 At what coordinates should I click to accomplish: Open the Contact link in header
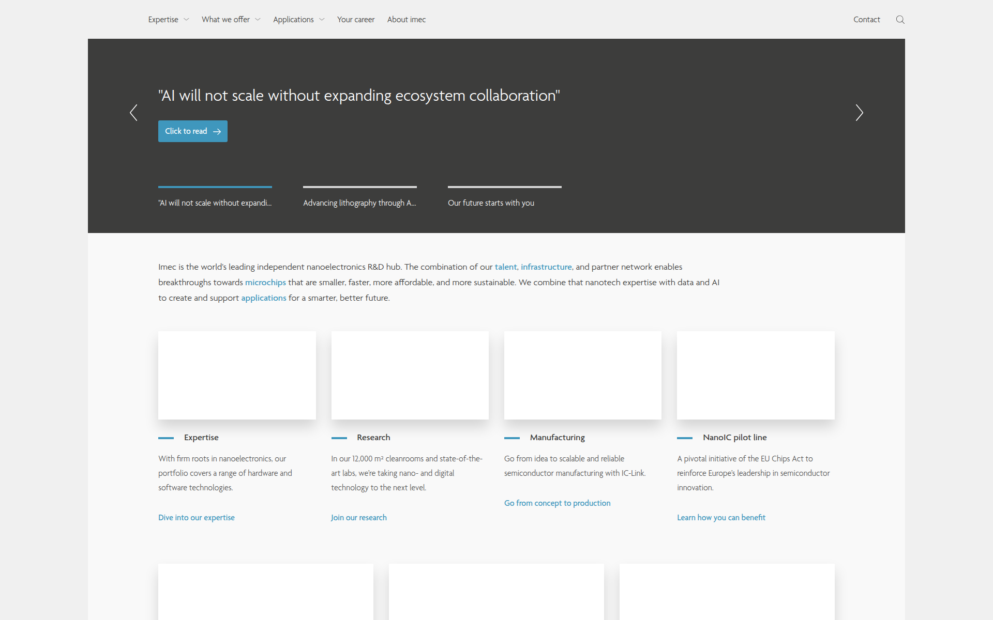click(867, 20)
